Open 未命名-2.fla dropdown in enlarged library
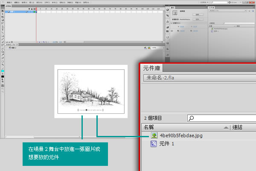This screenshot has height=171, width=256. tap(200, 78)
